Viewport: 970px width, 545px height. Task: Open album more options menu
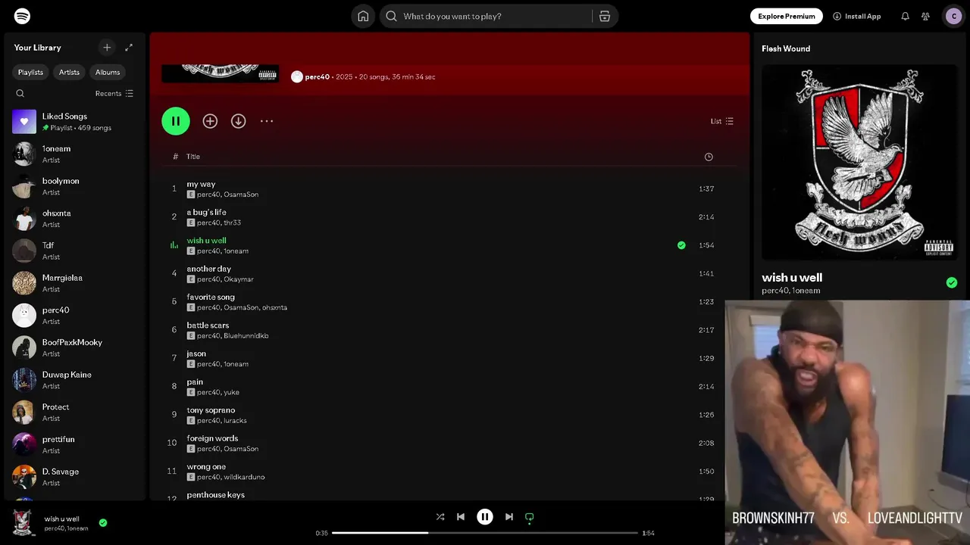(x=267, y=121)
